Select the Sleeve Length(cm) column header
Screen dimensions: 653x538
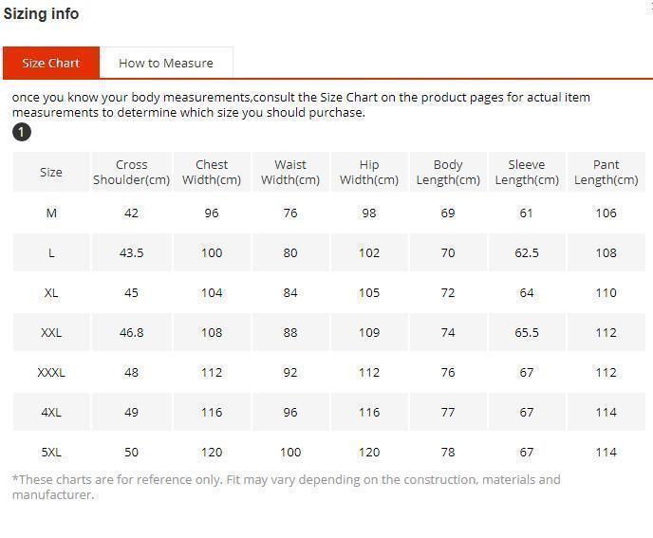point(527,172)
